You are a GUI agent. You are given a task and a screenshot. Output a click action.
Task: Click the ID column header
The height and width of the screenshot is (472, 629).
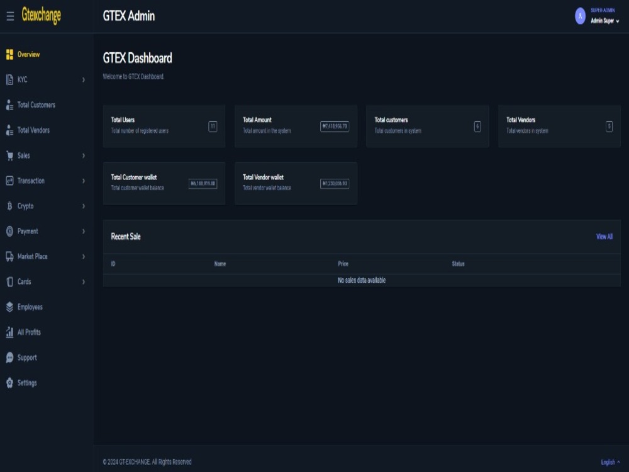click(113, 264)
